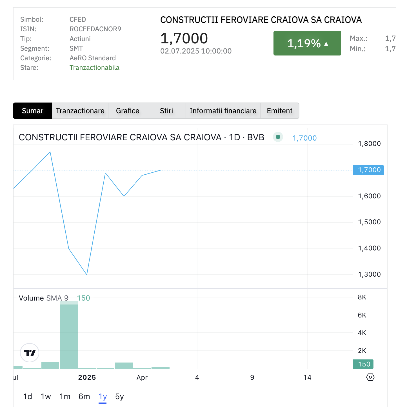Set chart range to 1d
This screenshot has height=409, width=396.
[x=28, y=397]
